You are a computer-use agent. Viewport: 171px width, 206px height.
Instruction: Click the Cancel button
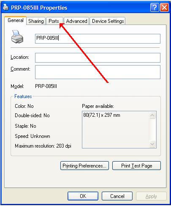pyautogui.click(x=117, y=196)
